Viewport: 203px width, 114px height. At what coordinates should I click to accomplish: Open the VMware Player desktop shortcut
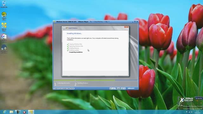(x=4, y=27)
